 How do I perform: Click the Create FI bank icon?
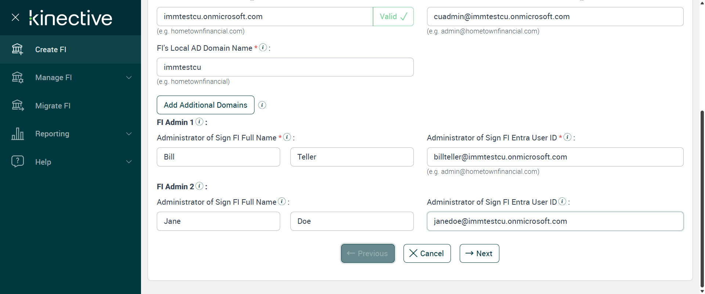coord(17,49)
